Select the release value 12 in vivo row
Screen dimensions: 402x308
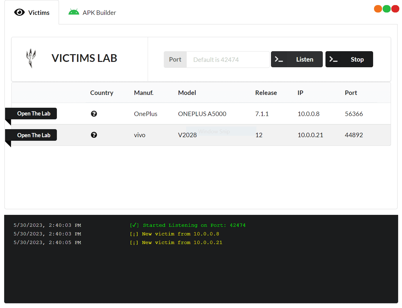click(x=259, y=135)
